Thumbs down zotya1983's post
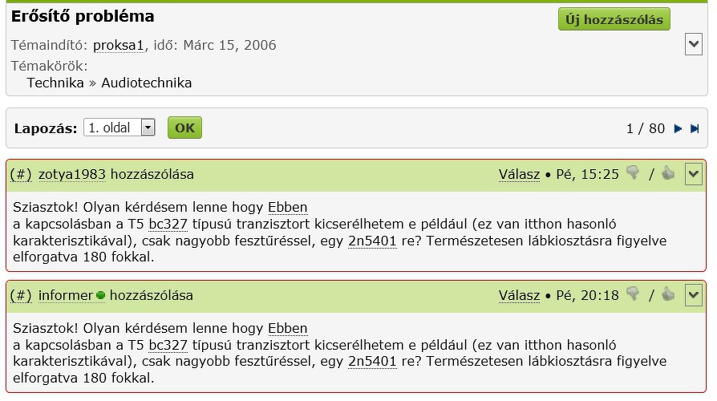717x401 pixels. pyautogui.click(x=633, y=173)
